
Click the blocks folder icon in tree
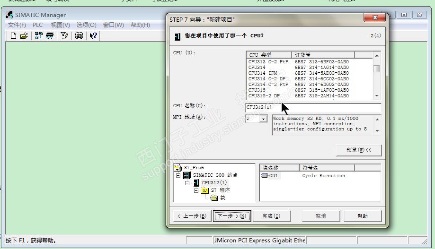pyautogui.click(x=214, y=198)
